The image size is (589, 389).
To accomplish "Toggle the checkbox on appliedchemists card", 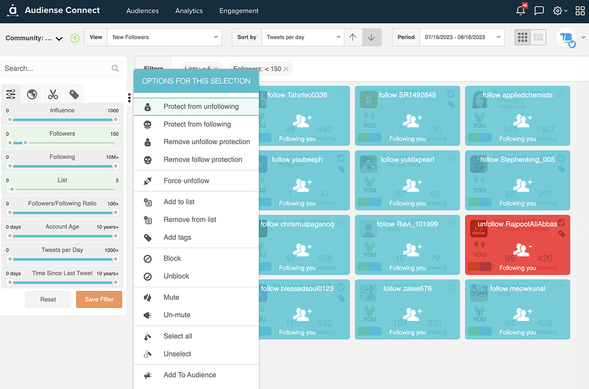I will click(561, 94).
